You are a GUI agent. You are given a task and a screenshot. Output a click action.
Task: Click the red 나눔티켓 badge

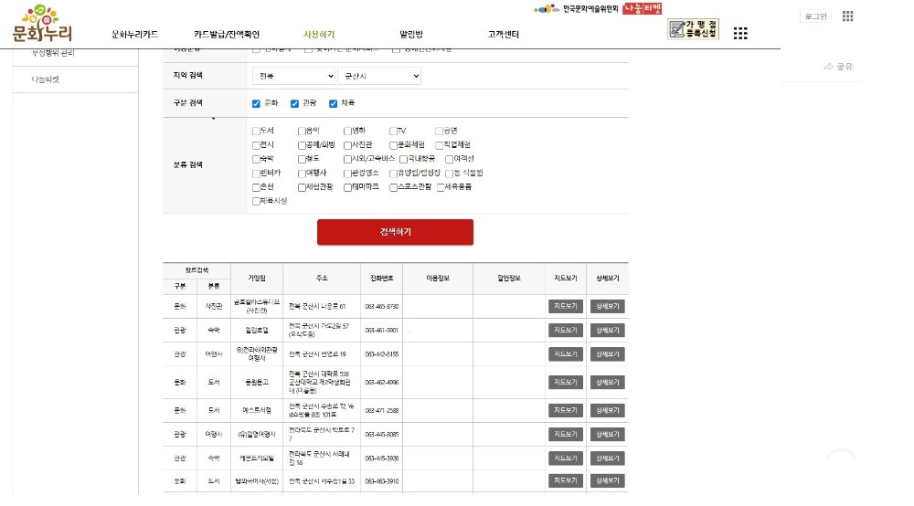(642, 9)
